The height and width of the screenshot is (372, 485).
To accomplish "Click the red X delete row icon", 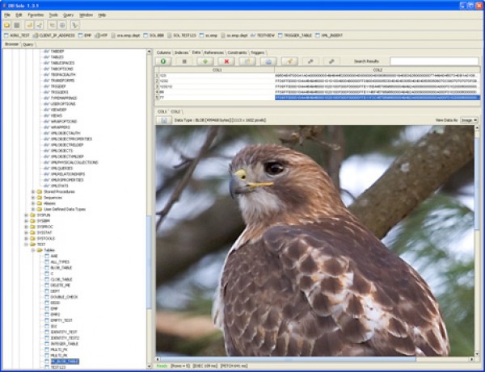I will 227,61.
